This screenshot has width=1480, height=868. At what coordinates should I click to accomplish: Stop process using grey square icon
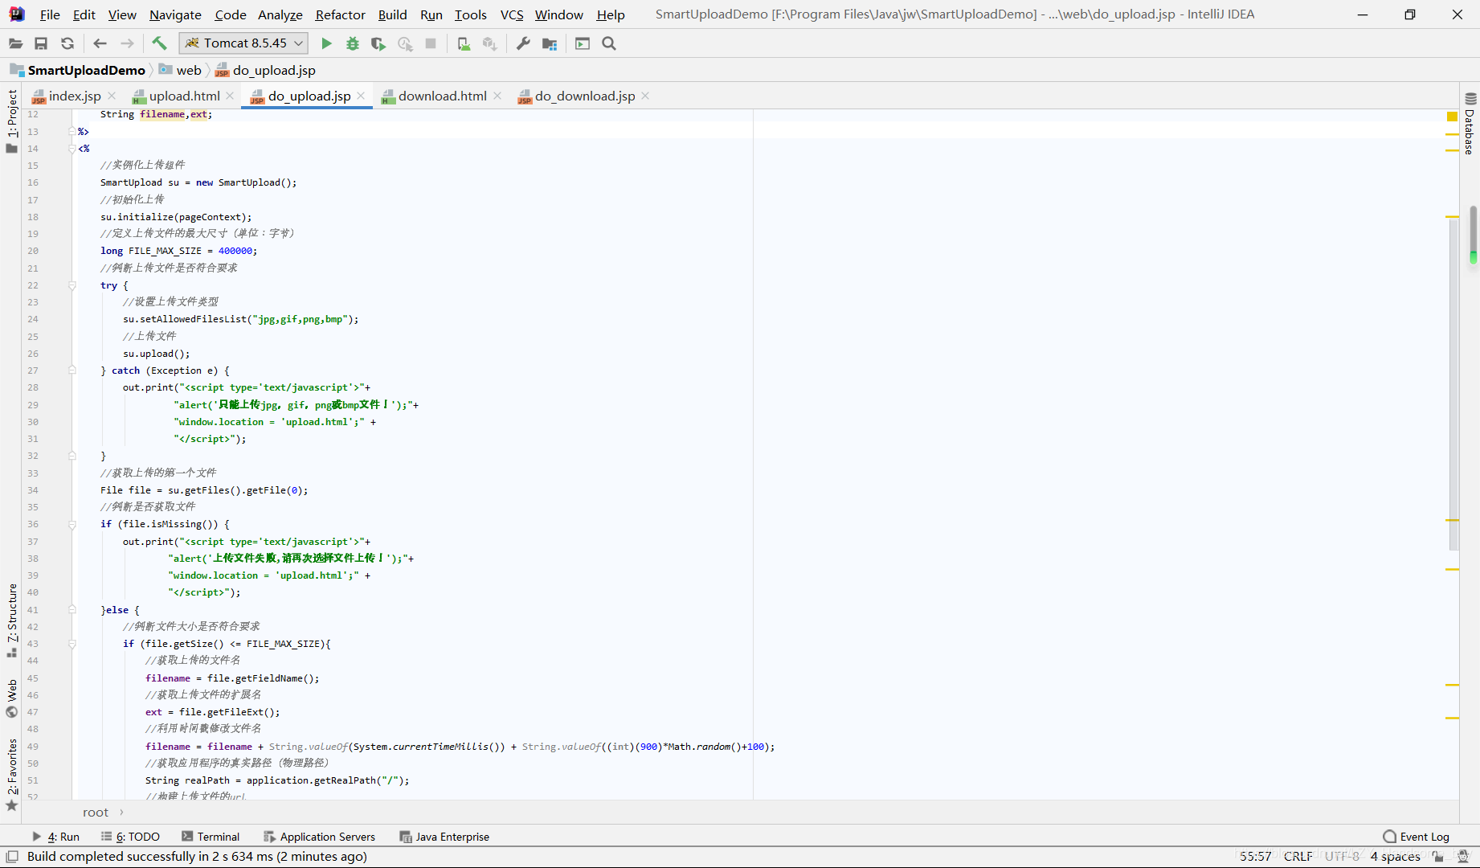431,43
